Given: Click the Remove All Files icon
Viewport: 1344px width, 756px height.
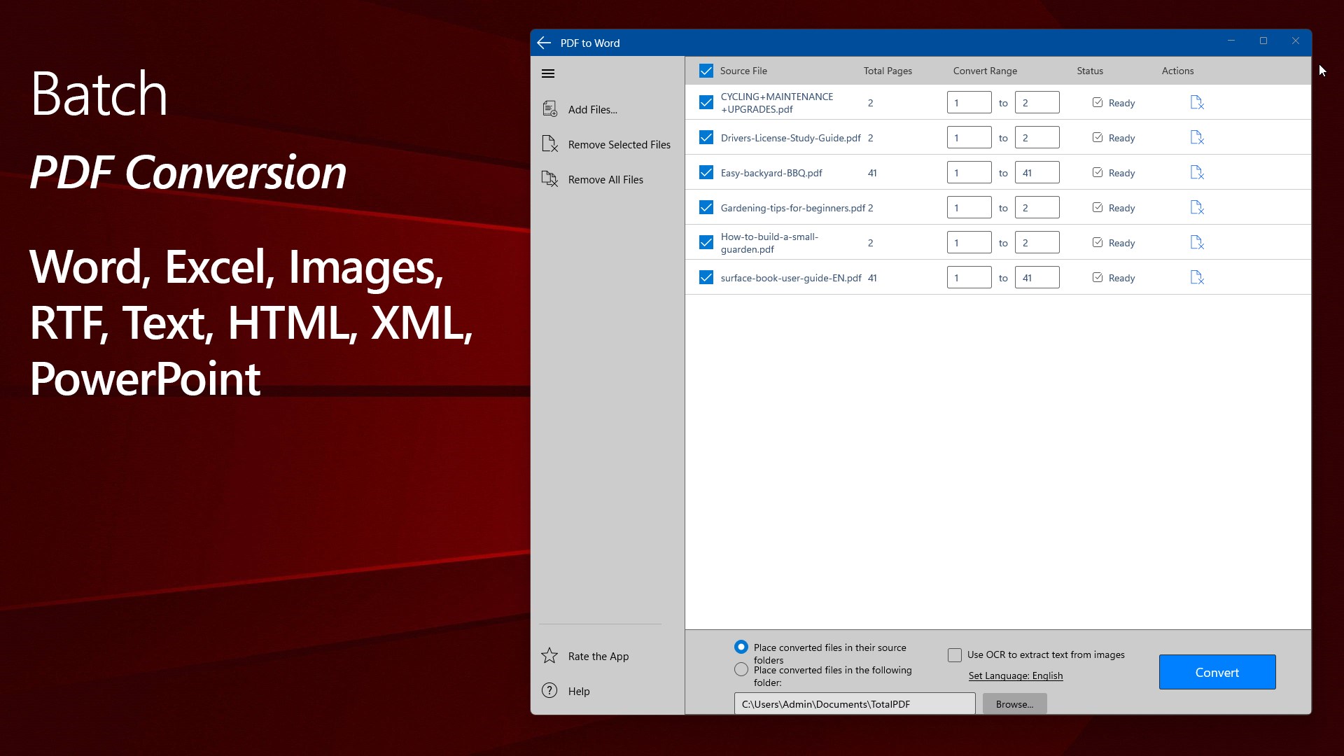Looking at the screenshot, I should click(x=550, y=179).
